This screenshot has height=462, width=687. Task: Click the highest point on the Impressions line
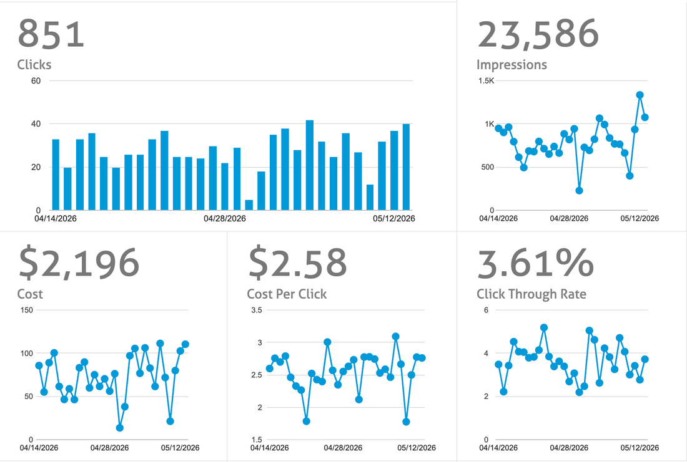tap(640, 95)
